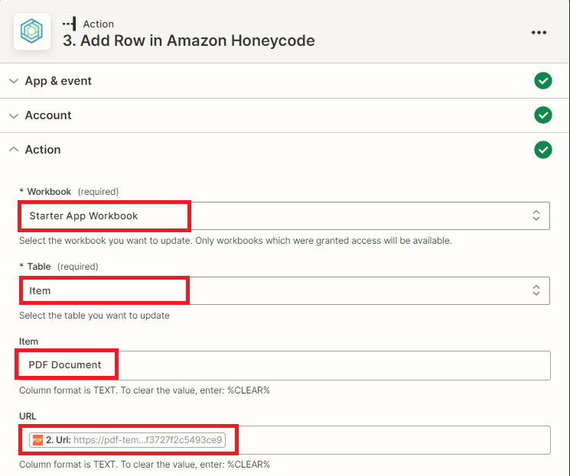Click the Item field with PDF Document
Screen dimensions: 570x476
[283, 365]
